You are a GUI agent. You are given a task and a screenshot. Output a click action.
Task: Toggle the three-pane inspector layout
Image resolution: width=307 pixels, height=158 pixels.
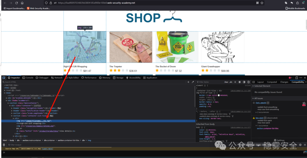click(x=253, y=82)
